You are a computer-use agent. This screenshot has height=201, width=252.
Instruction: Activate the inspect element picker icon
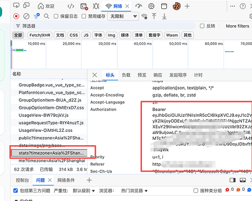(16, 5)
